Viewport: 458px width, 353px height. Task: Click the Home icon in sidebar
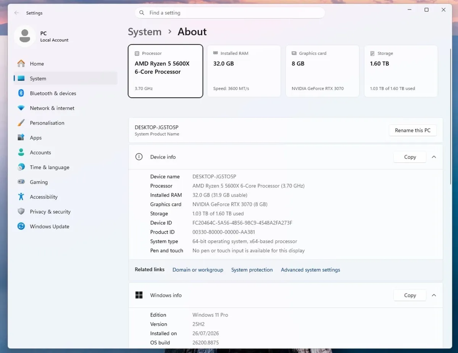point(21,64)
